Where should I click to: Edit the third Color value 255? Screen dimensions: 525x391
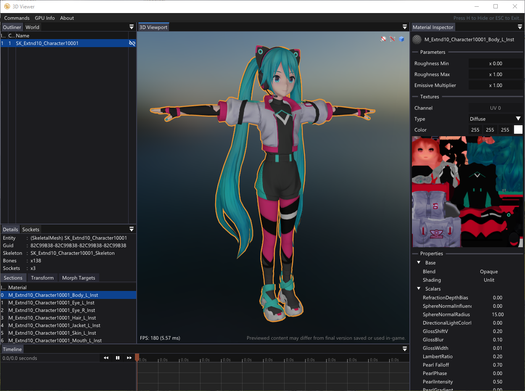tap(505, 130)
